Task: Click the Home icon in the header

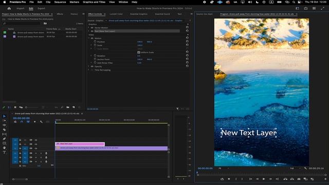Action: 9,8
